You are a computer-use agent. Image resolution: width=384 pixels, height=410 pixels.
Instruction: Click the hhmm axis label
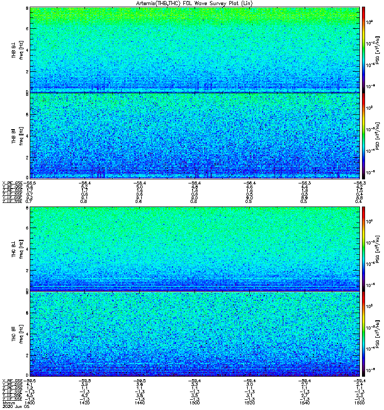(9, 403)
